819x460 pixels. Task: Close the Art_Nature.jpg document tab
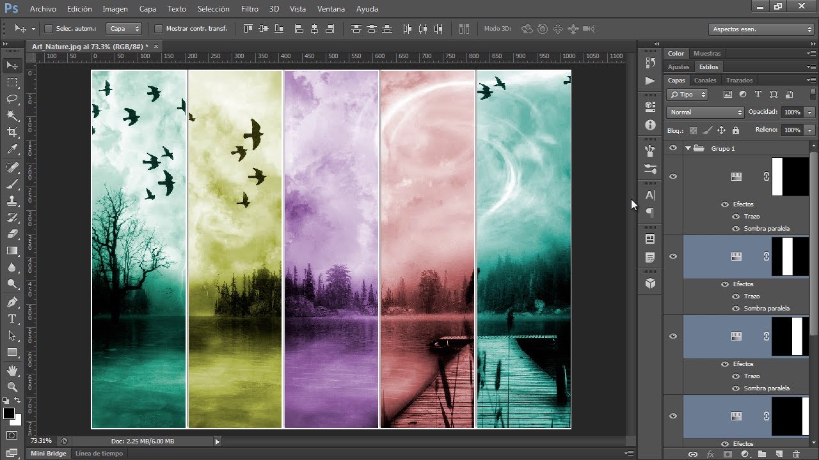(x=155, y=47)
